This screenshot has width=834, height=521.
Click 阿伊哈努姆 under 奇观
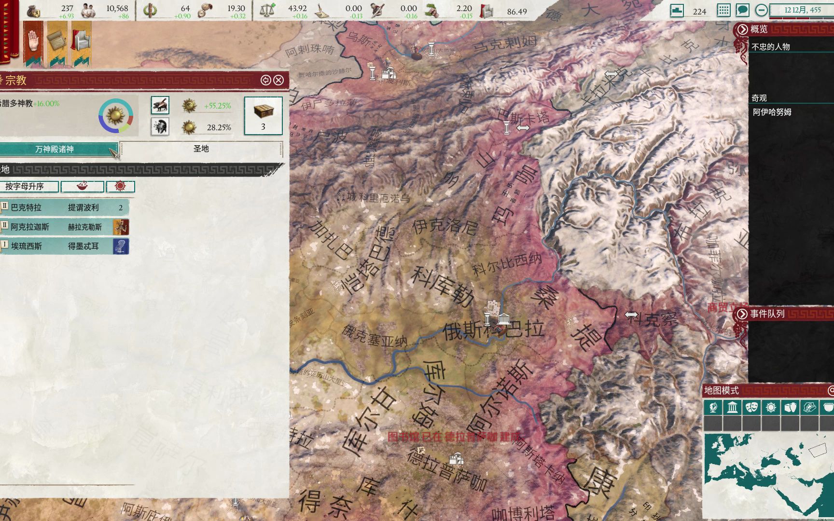coord(772,112)
